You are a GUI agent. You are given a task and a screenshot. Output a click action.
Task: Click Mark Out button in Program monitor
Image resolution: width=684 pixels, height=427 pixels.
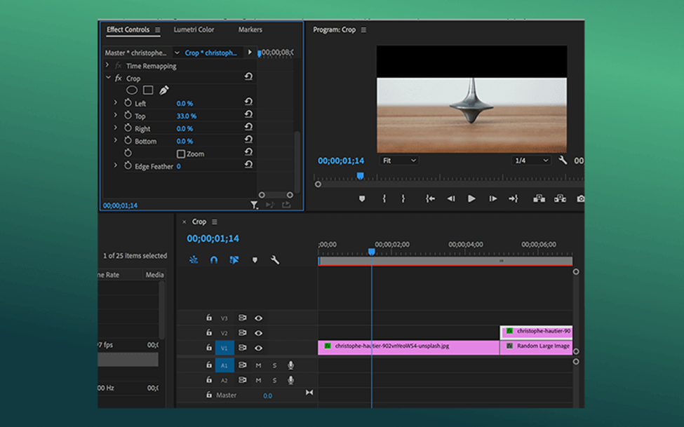point(403,198)
